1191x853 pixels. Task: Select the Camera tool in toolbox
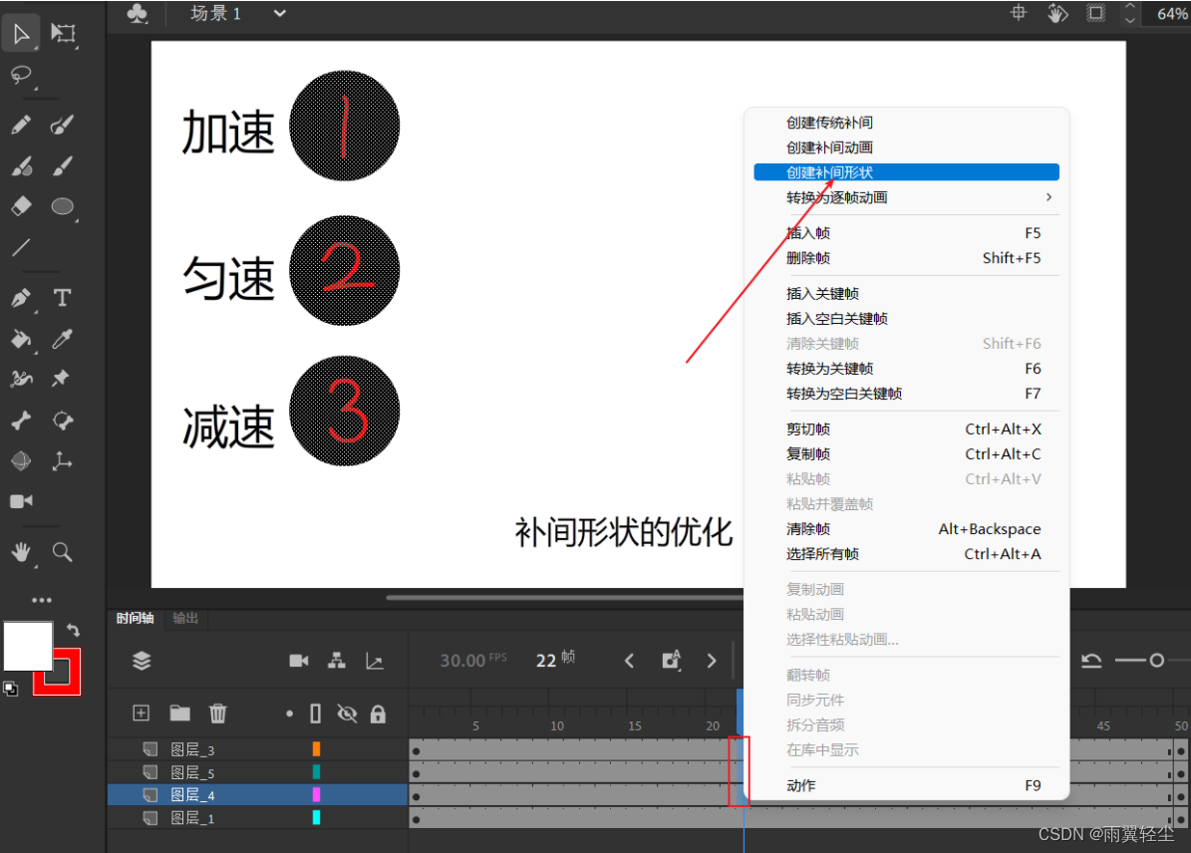[x=21, y=501]
